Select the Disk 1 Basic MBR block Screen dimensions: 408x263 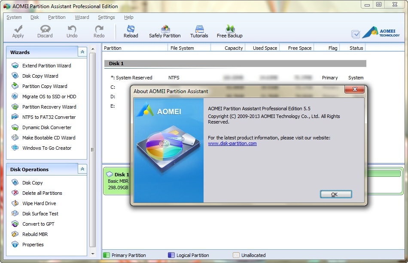click(x=117, y=181)
